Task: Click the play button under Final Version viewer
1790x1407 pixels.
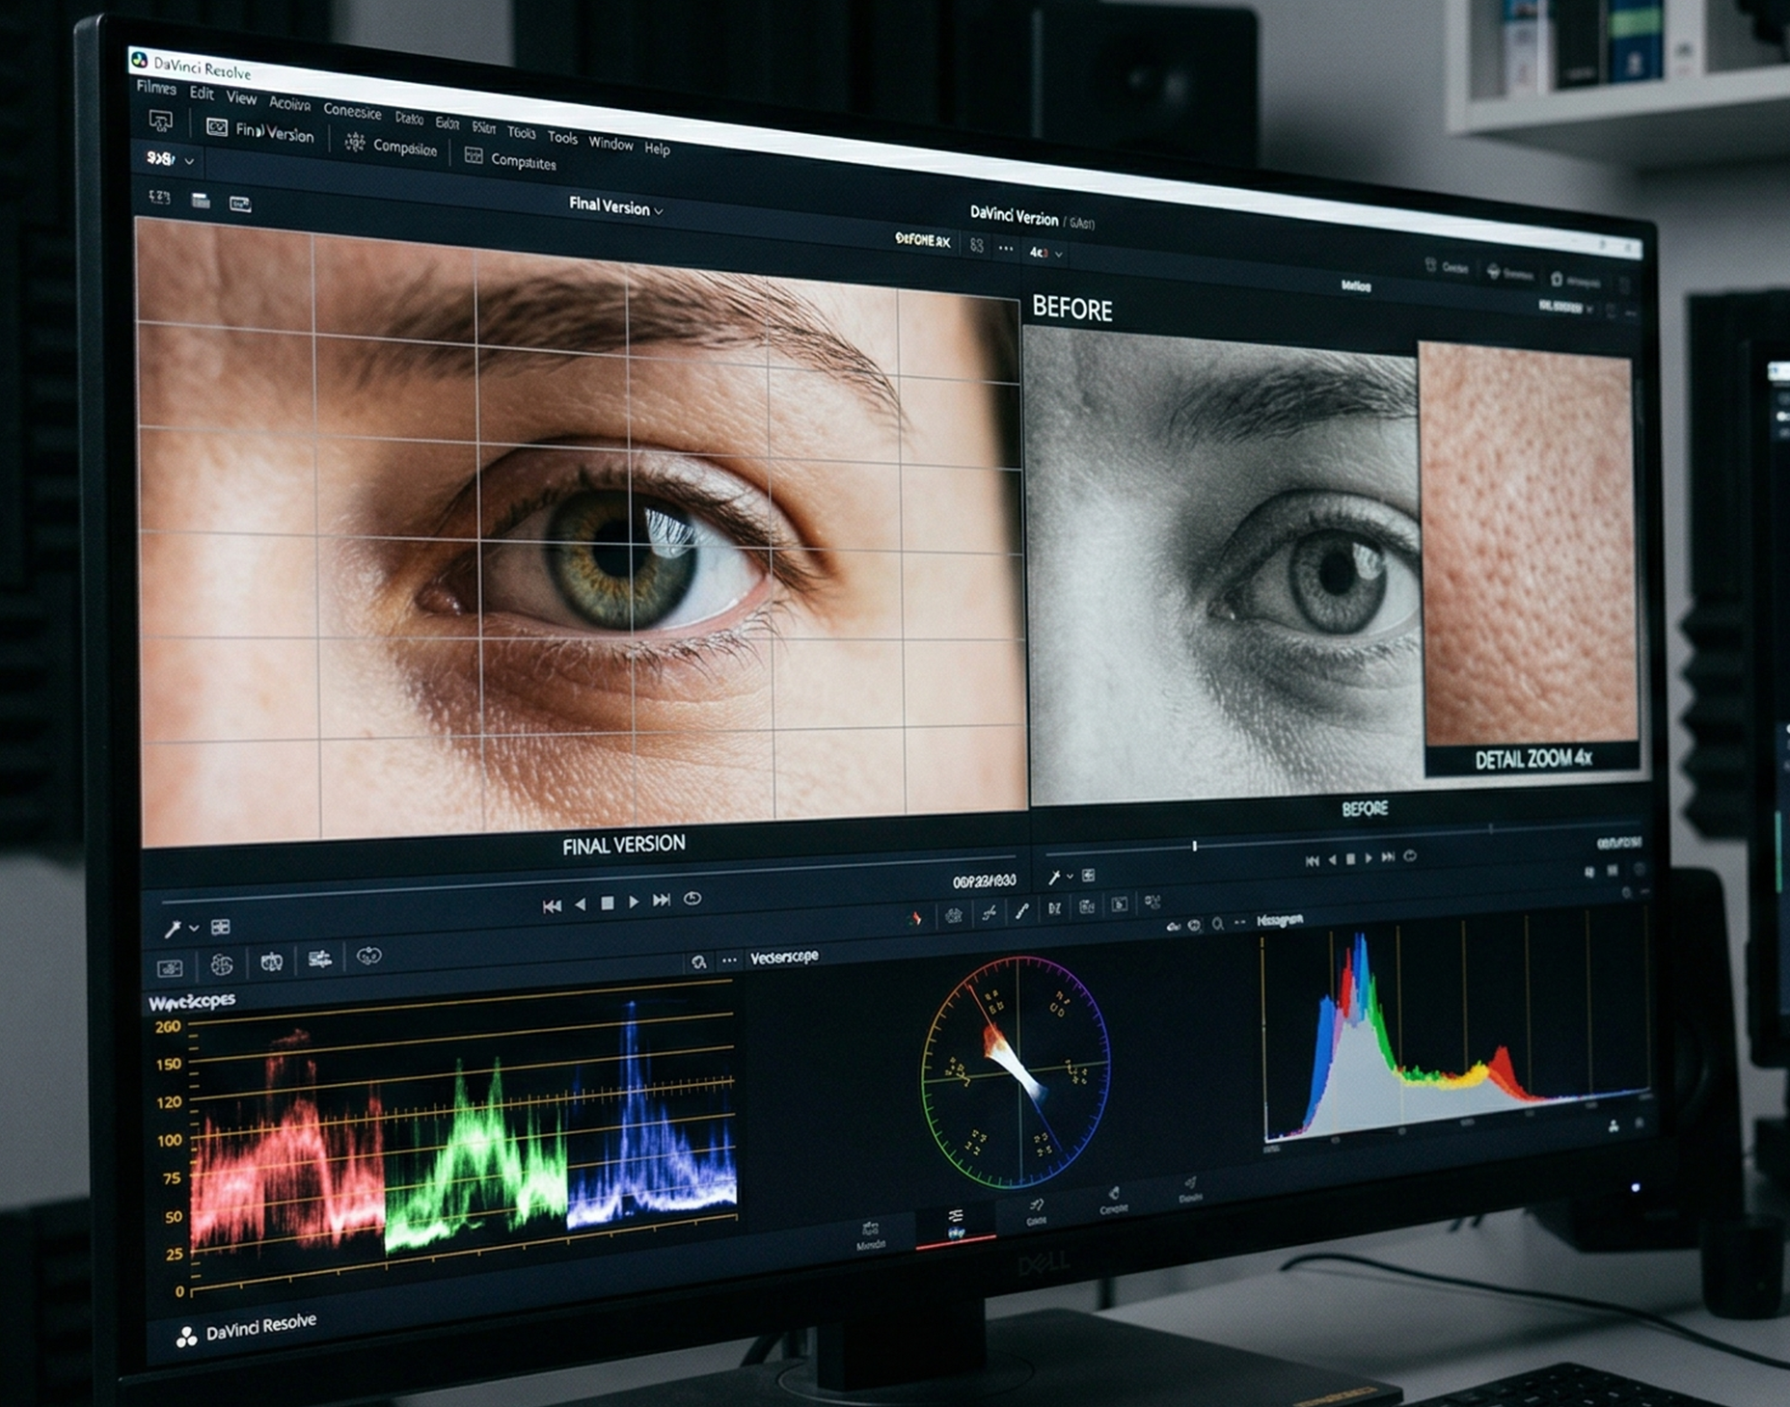Action: point(634,902)
